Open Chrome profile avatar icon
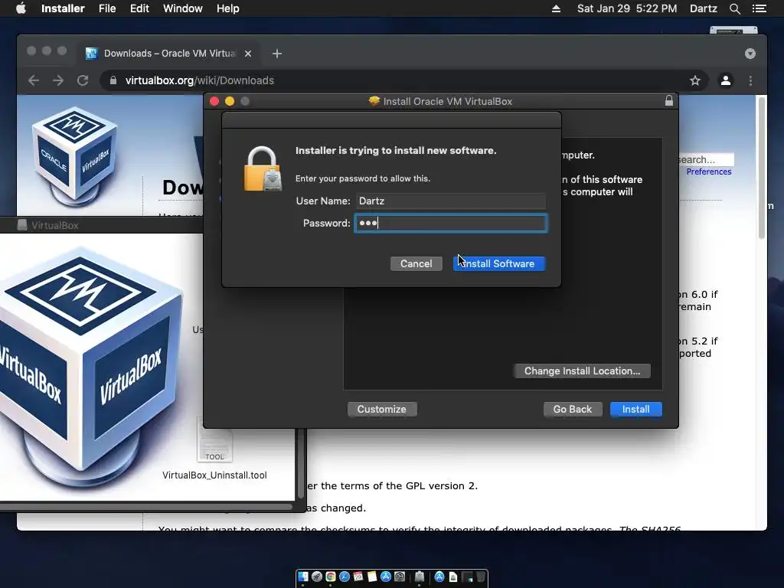Image resolution: width=784 pixels, height=588 pixels. pos(726,80)
